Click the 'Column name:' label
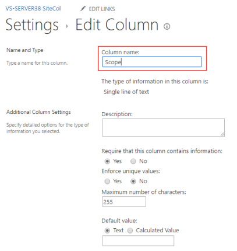 (121, 52)
